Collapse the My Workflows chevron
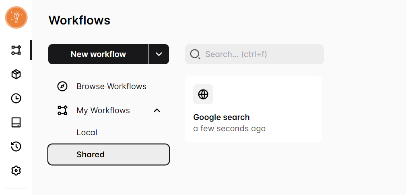This screenshot has width=406, height=195. [157, 110]
